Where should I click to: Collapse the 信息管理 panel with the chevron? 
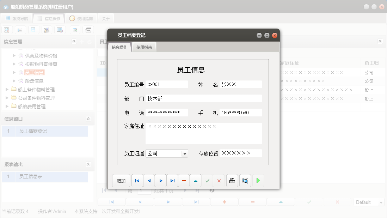pyautogui.click(x=74, y=41)
